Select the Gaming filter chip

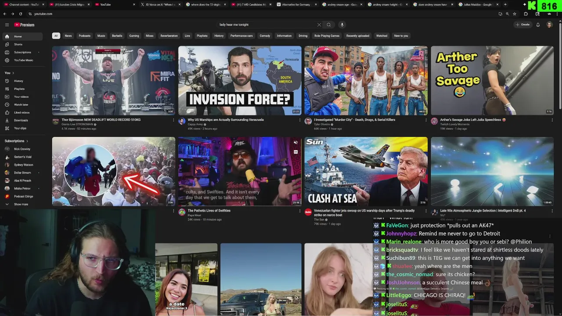coord(134,36)
